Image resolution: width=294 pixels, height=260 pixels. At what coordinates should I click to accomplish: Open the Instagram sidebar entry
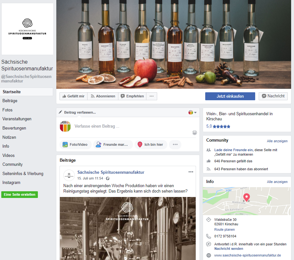click(x=11, y=183)
